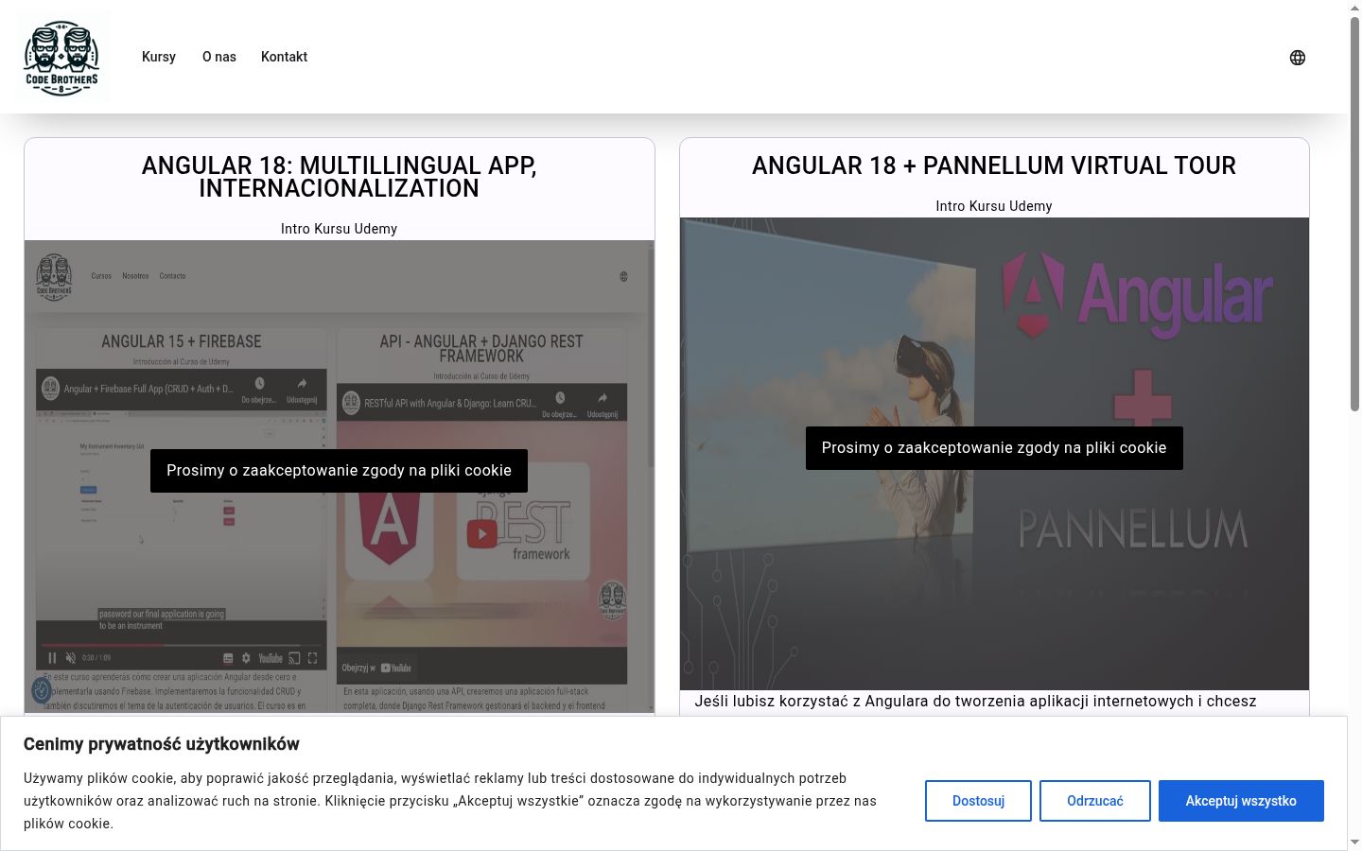The image size is (1362, 851).
Task: Open the cookie settings revisit icon
Action: click(x=42, y=690)
